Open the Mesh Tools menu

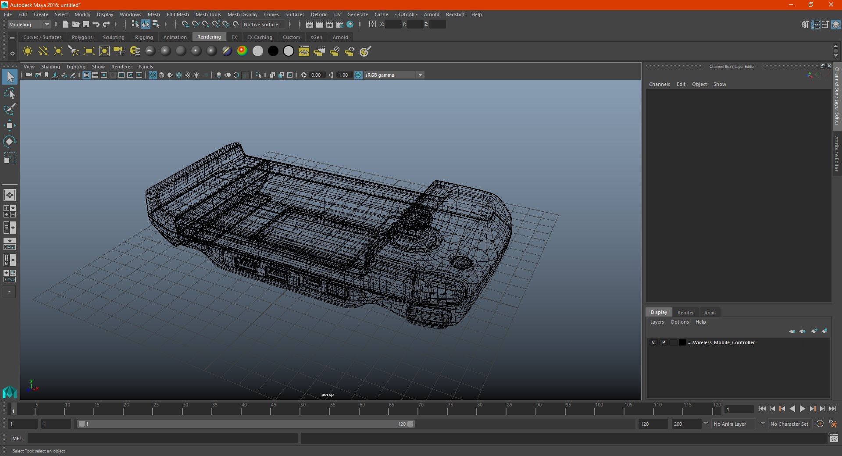tap(208, 14)
